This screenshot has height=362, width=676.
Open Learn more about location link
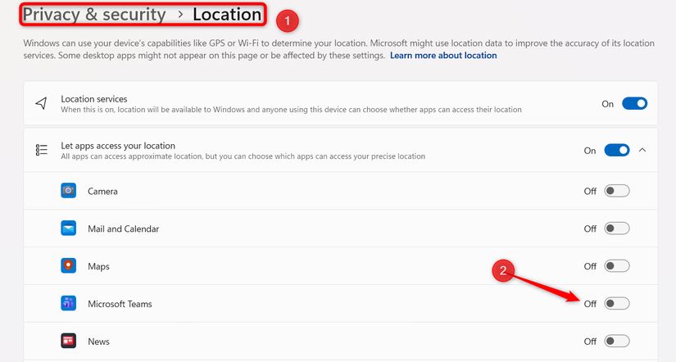pos(443,56)
